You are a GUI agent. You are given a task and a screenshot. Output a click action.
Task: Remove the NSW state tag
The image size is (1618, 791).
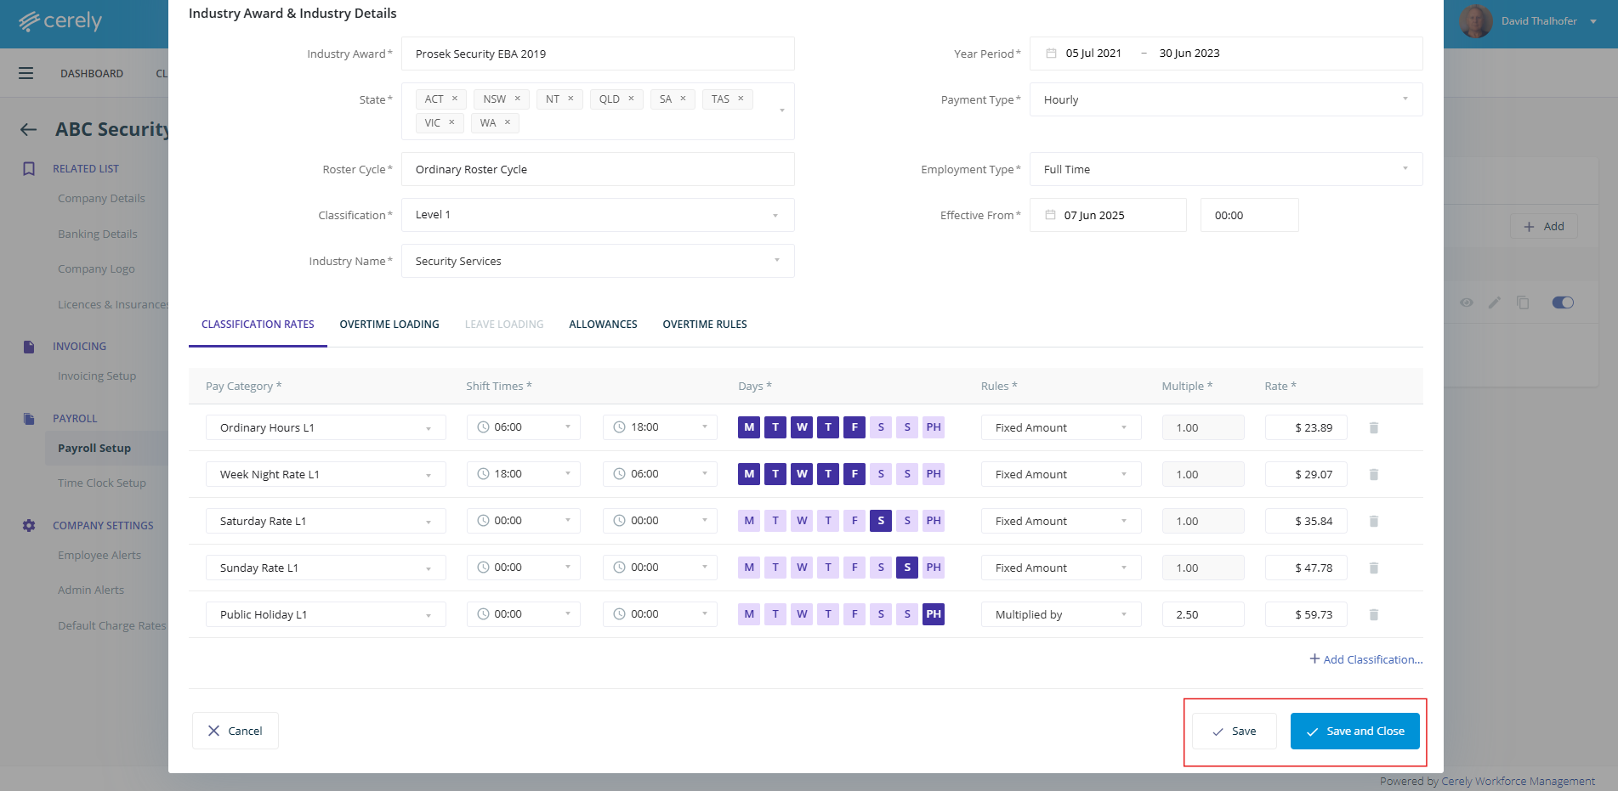pos(517,99)
